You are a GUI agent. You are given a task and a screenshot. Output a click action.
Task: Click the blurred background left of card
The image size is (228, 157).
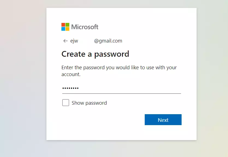[23, 78]
